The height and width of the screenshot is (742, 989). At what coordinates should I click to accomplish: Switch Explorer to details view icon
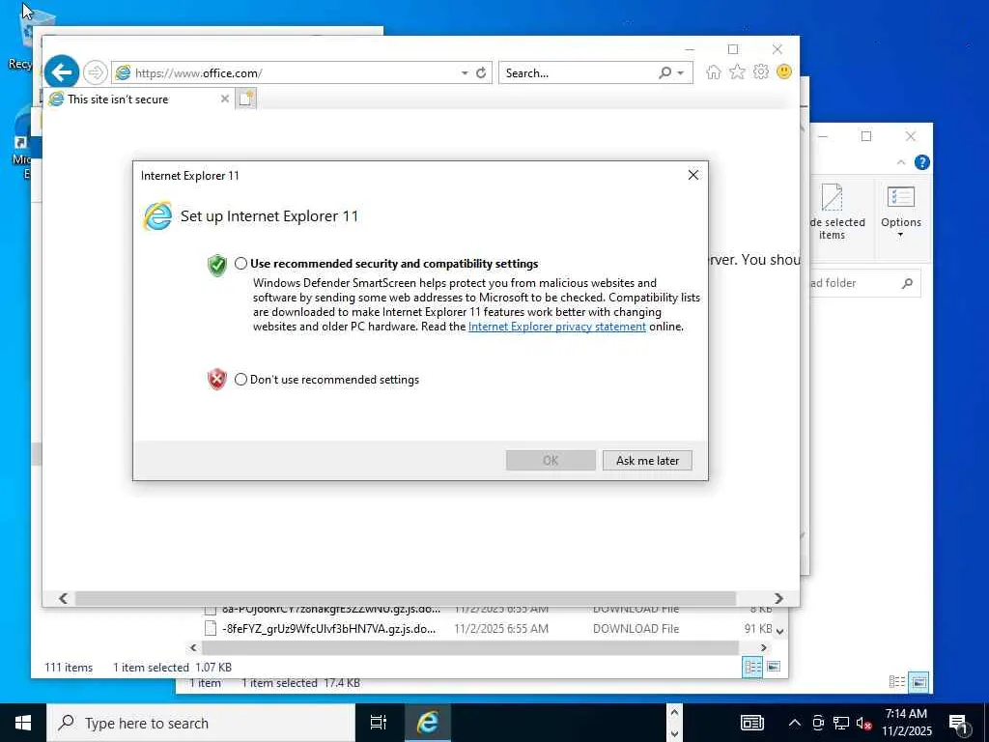[x=751, y=667]
